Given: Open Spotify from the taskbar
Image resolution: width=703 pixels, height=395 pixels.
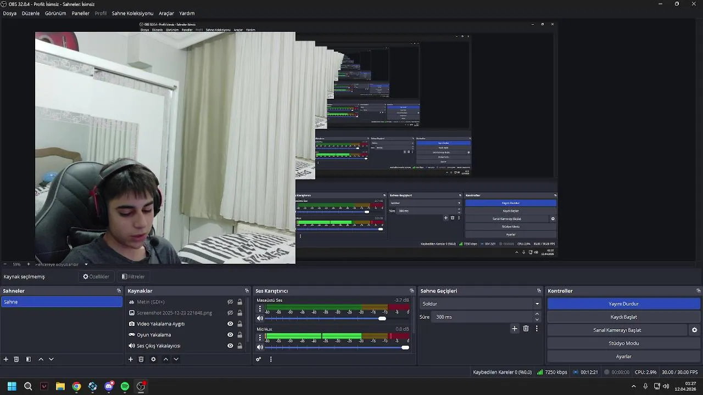Looking at the screenshot, I should (x=125, y=386).
